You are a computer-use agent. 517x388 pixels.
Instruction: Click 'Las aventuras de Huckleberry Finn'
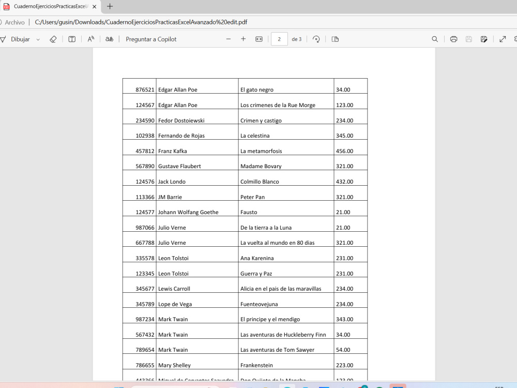(x=283, y=335)
